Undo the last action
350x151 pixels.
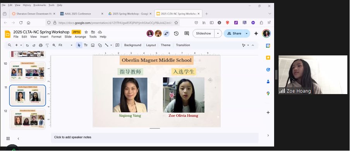point(27,45)
